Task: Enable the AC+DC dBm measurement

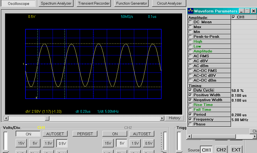Action: (190, 81)
